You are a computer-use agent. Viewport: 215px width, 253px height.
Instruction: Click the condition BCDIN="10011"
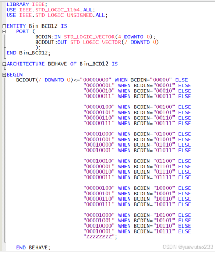[155, 204]
